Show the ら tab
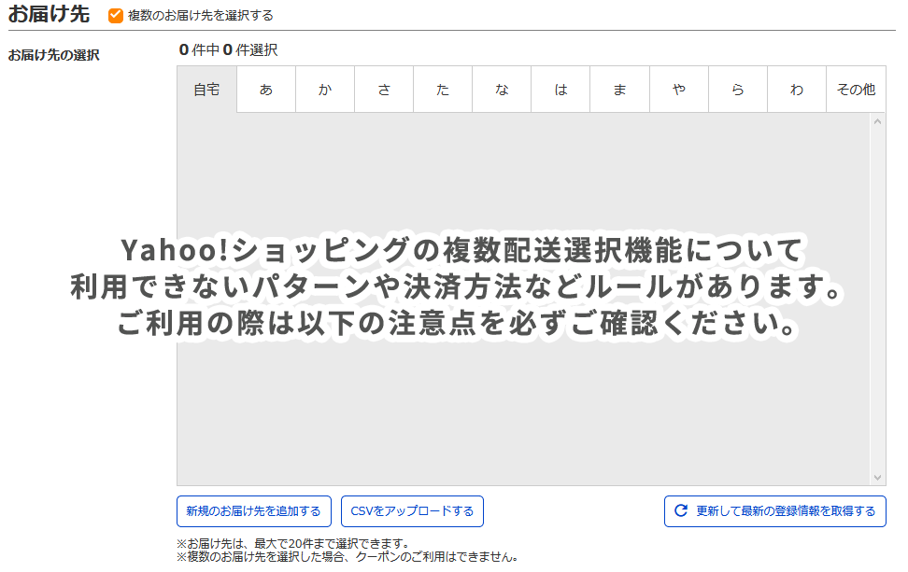Image resolution: width=908 pixels, height=572 pixels. [x=738, y=89]
